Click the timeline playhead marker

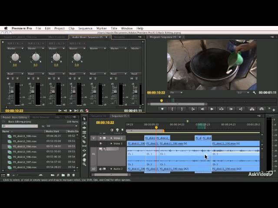[x=156, y=127]
